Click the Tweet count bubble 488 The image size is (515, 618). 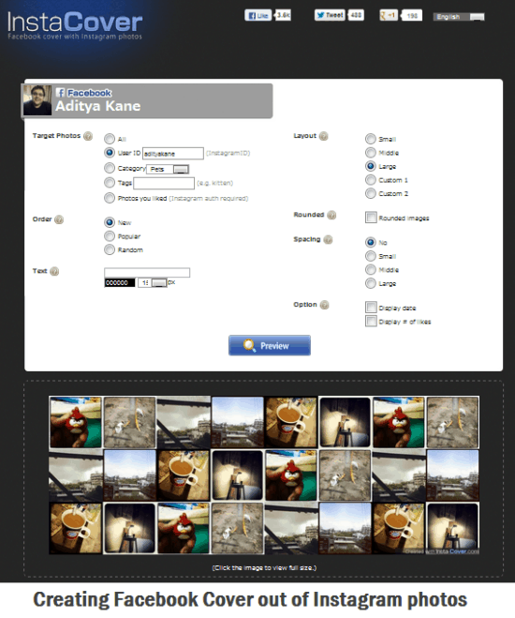coord(356,15)
